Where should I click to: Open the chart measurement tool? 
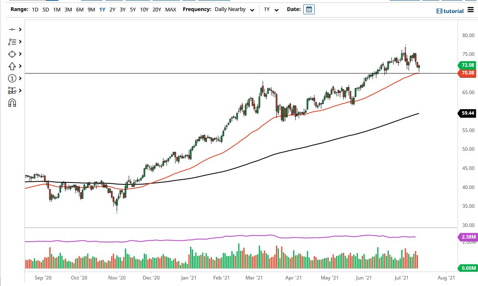coord(11,90)
